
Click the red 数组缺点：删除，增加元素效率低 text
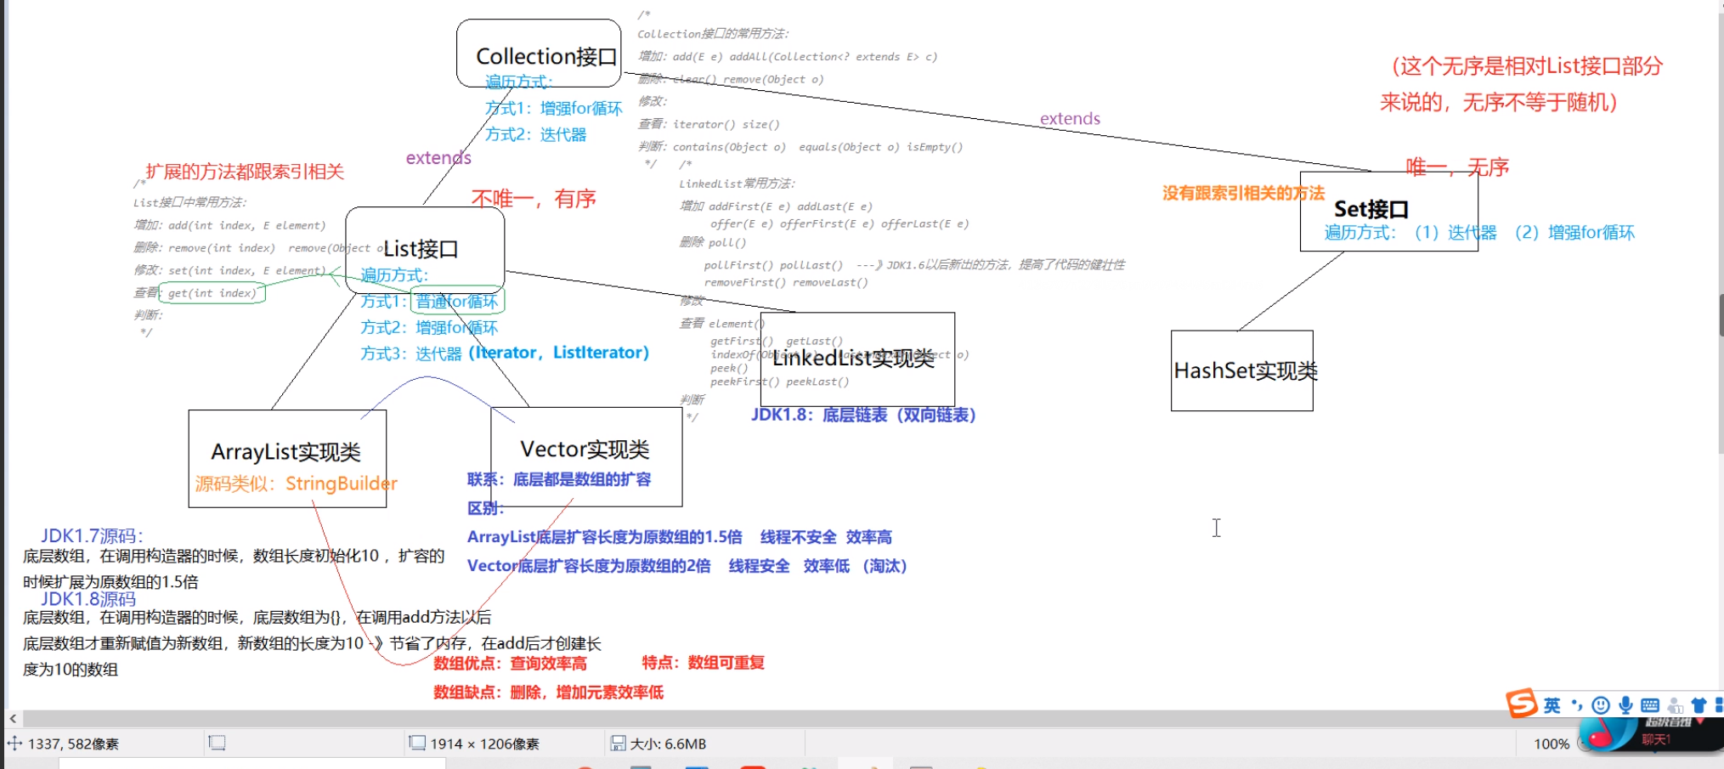click(x=548, y=693)
